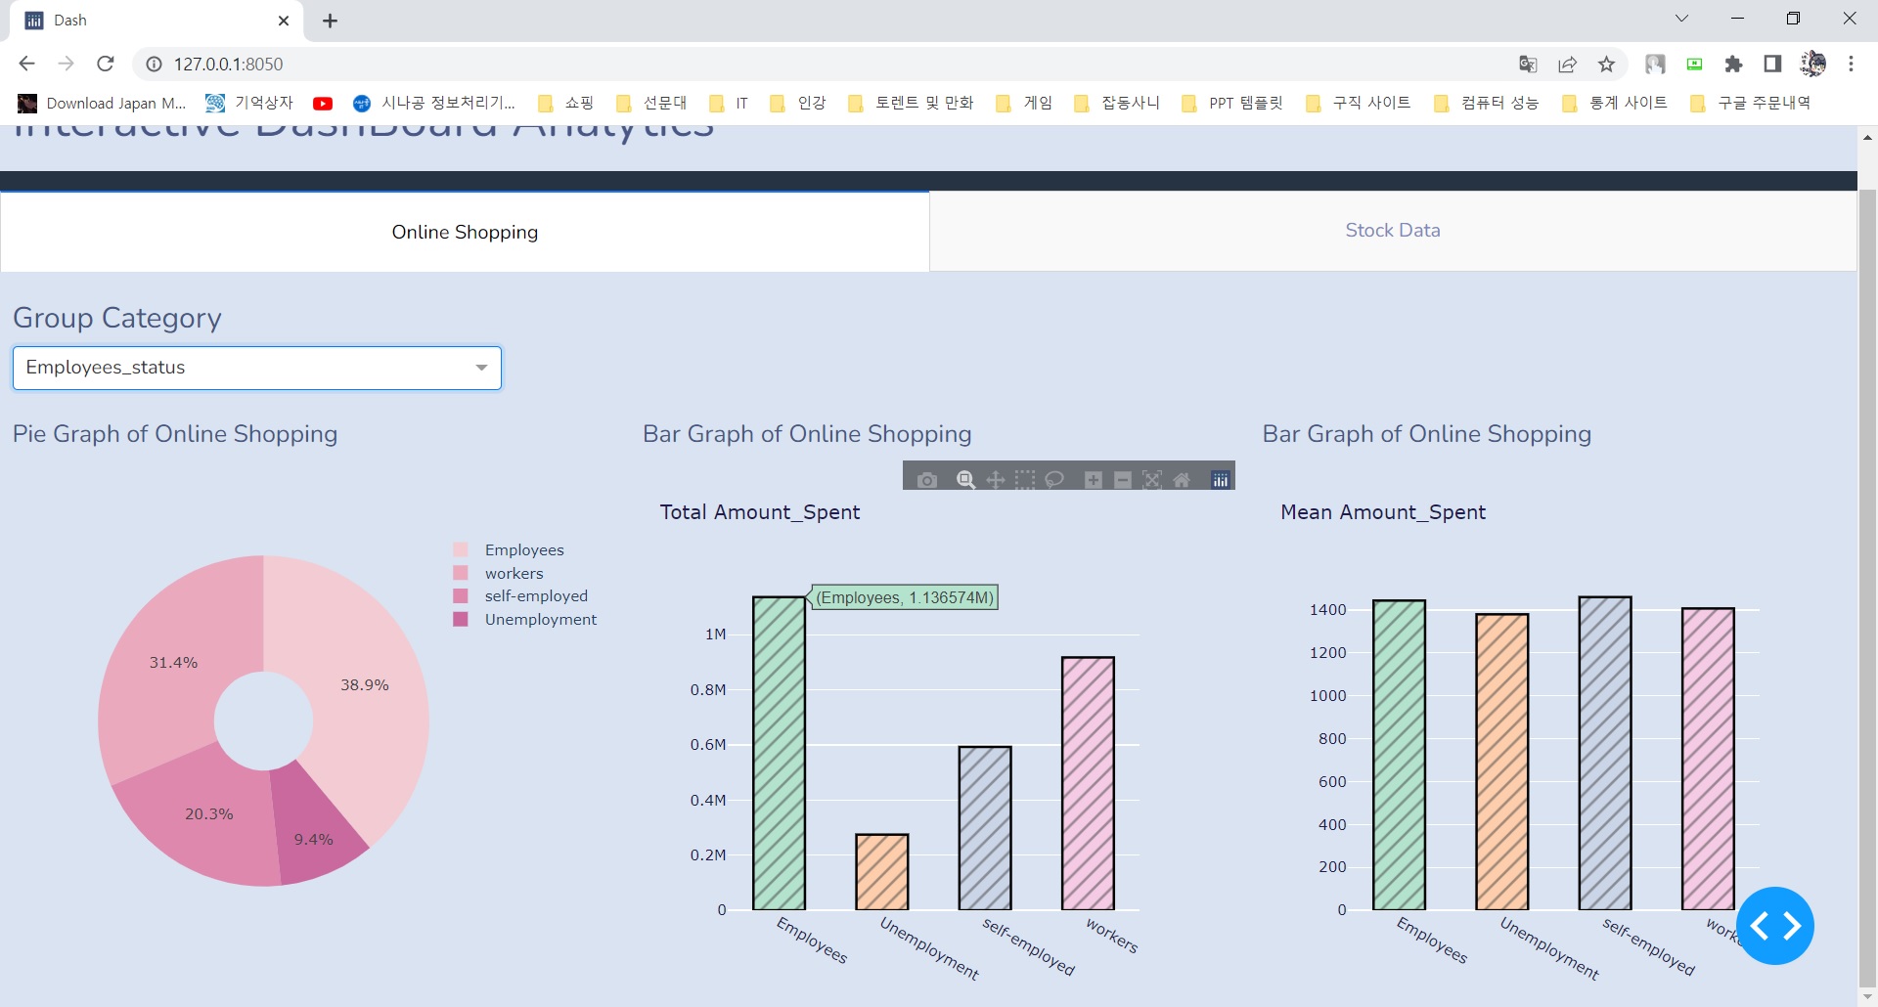The width and height of the screenshot is (1878, 1007).
Task: Open the YouTube bookmark icon
Action: [323, 104]
